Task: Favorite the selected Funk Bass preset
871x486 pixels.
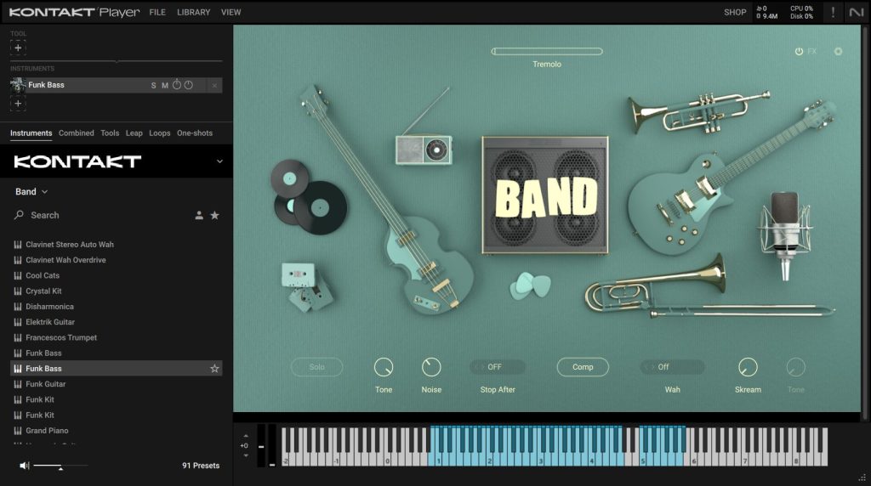Action: click(214, 369)
